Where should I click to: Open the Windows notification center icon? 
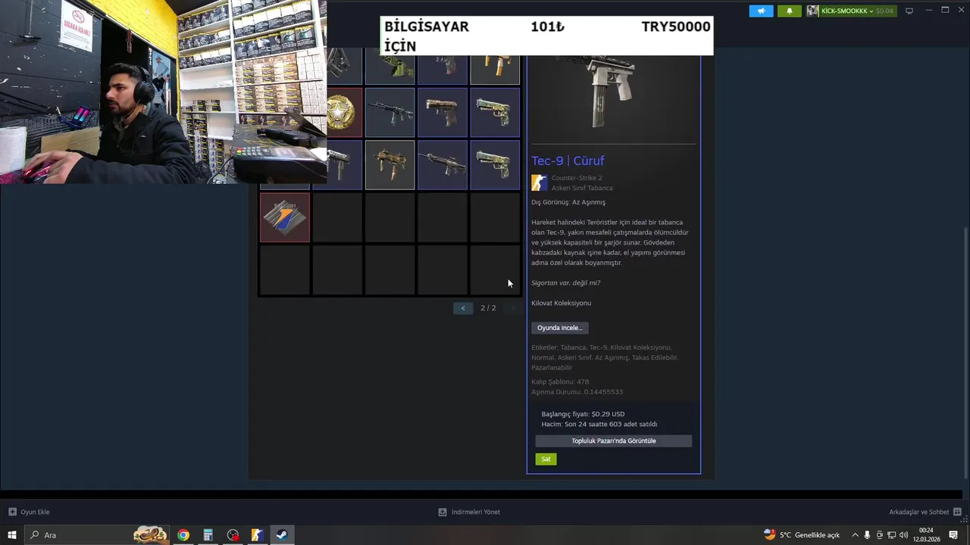click(953, 535)
